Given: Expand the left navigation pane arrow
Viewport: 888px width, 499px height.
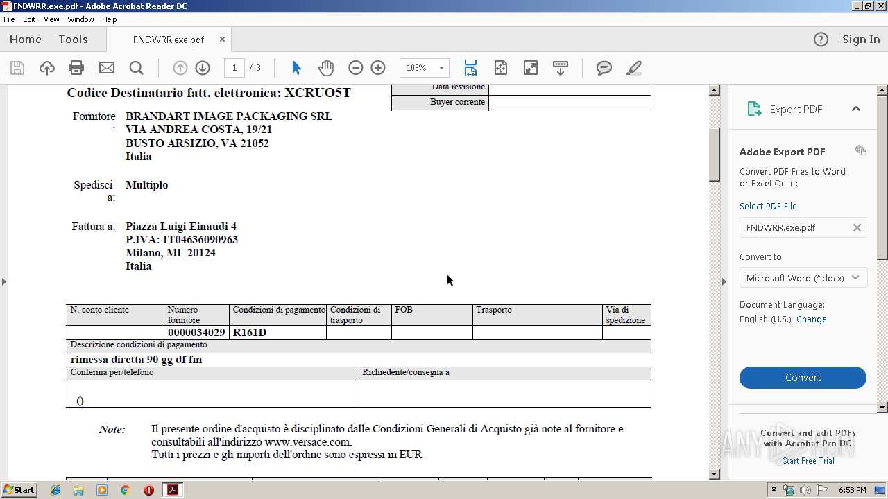Looking at the screenshot, I should [4, 281].
